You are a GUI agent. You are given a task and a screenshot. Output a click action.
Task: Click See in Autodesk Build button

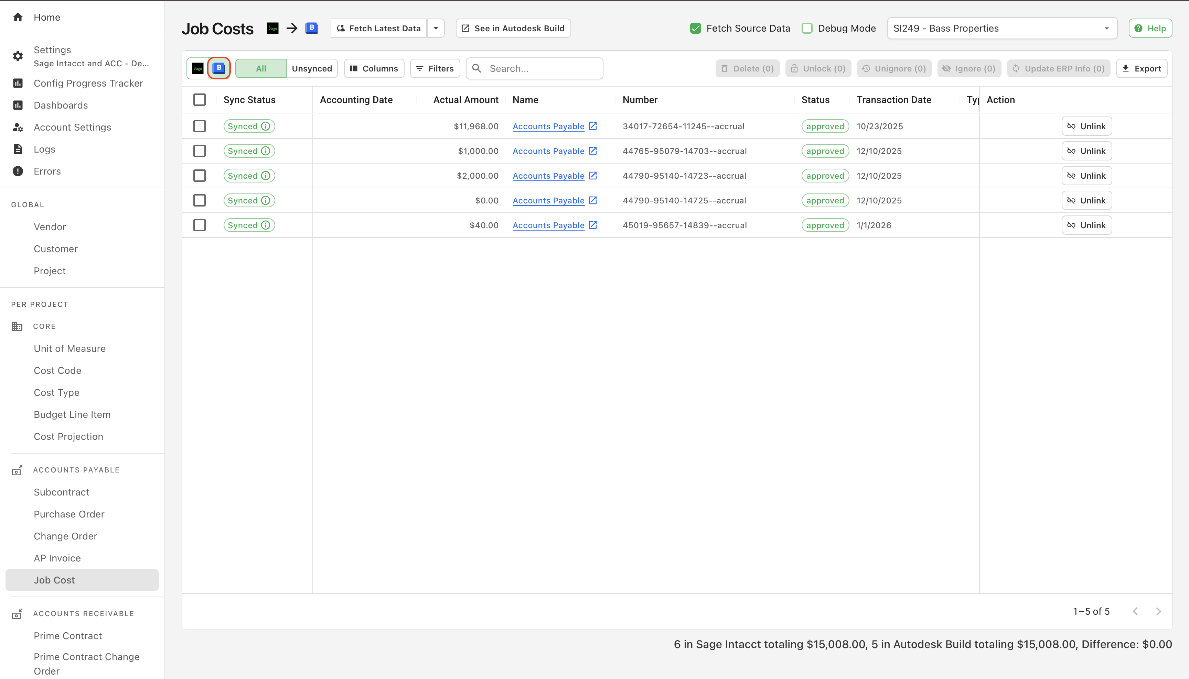[x=513, y=29]
